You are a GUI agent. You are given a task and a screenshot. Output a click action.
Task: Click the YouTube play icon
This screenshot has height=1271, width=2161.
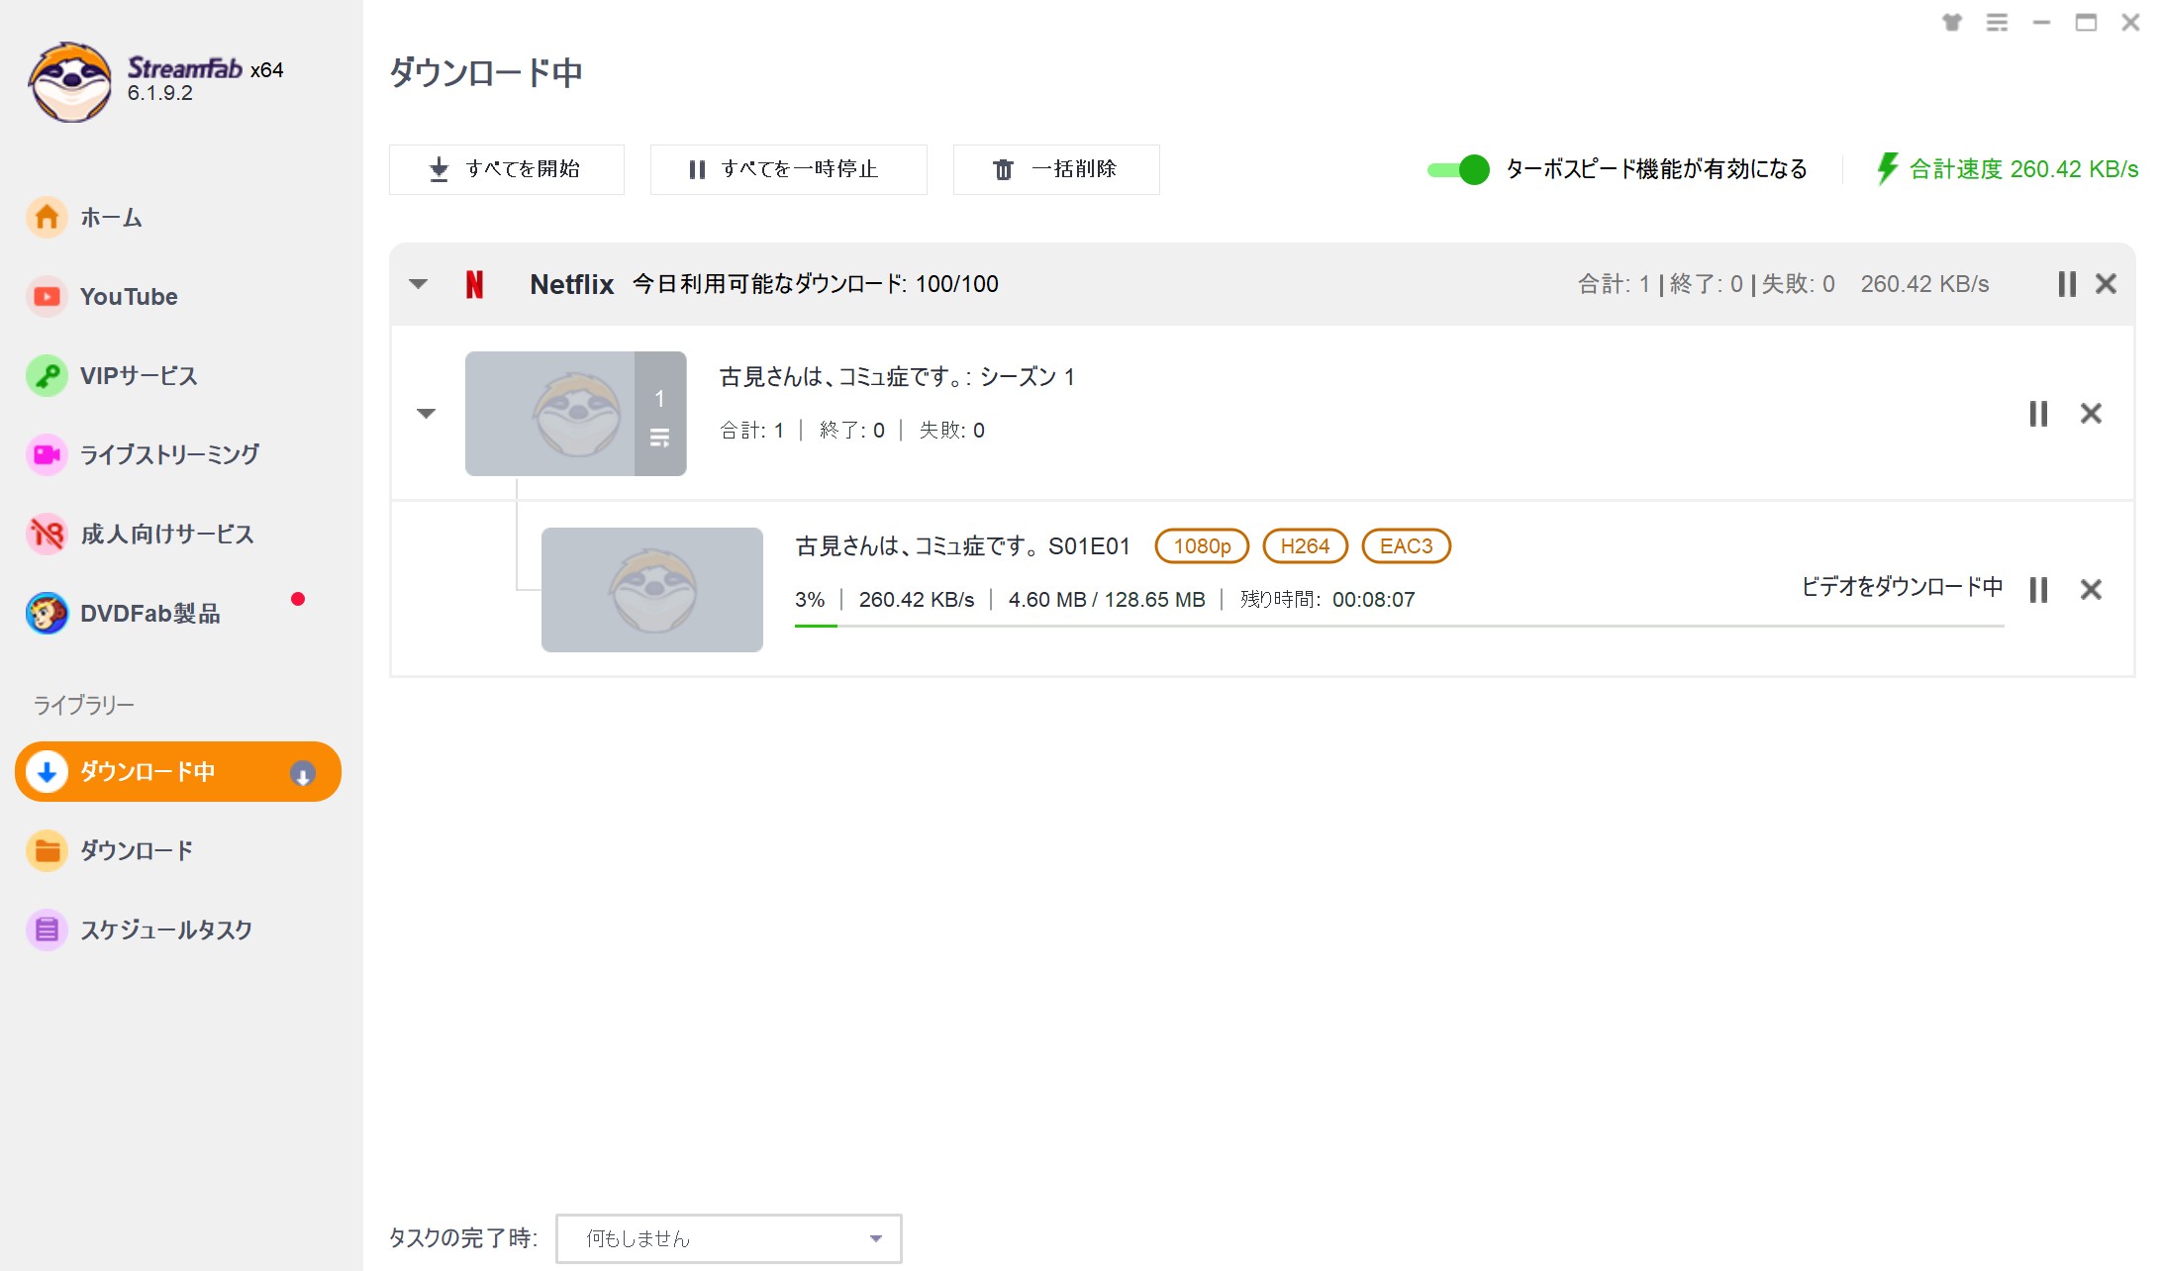47,297
